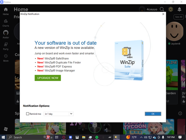
Task: Open Avatar in the Roblox sidebar
Action: (x=6, y=34)
